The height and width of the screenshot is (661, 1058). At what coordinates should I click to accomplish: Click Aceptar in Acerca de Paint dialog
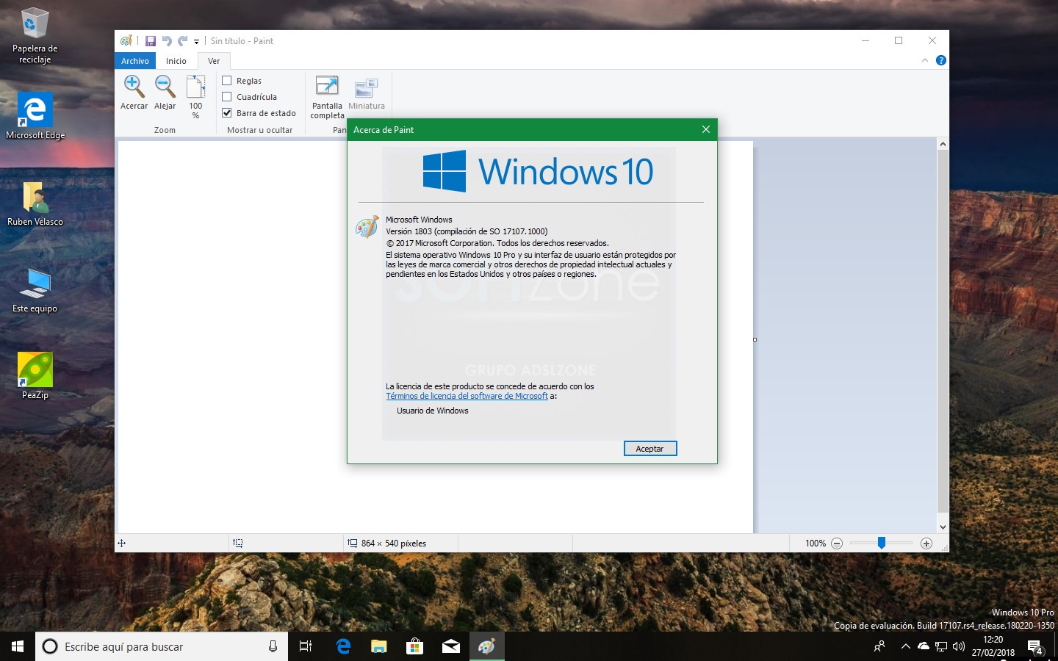point(650,449)
